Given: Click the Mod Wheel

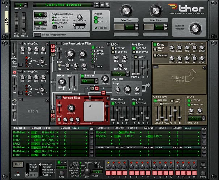Looking at the screenshot, I should pyautogui.click(x=24, y=22).
